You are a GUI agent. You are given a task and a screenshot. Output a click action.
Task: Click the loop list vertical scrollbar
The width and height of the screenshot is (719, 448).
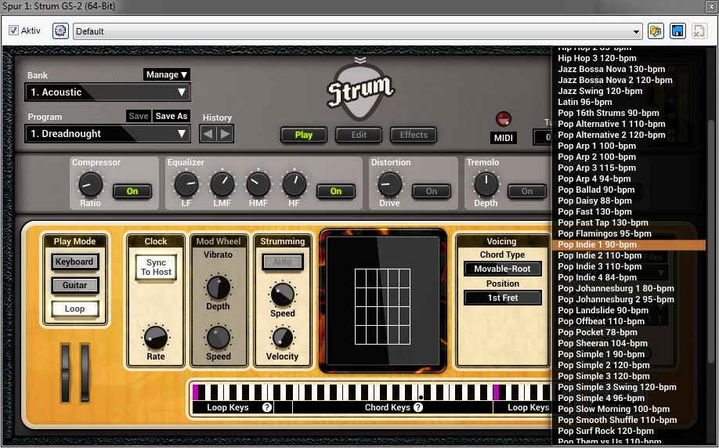coord(711,243)
